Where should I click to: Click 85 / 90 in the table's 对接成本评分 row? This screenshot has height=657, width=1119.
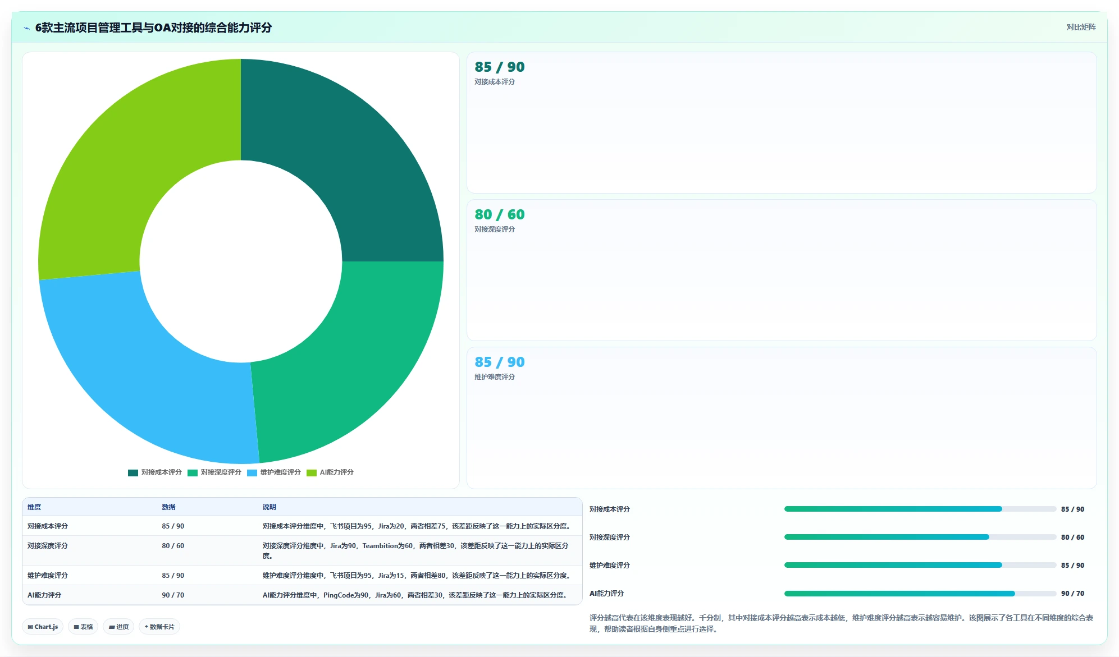(173, 526)
